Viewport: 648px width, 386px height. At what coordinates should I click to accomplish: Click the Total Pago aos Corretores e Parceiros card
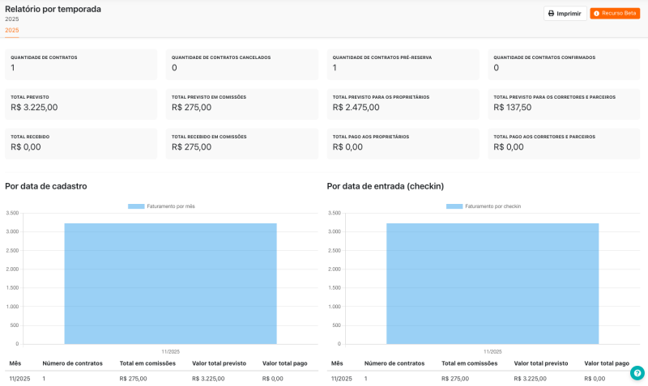[564, 143]
